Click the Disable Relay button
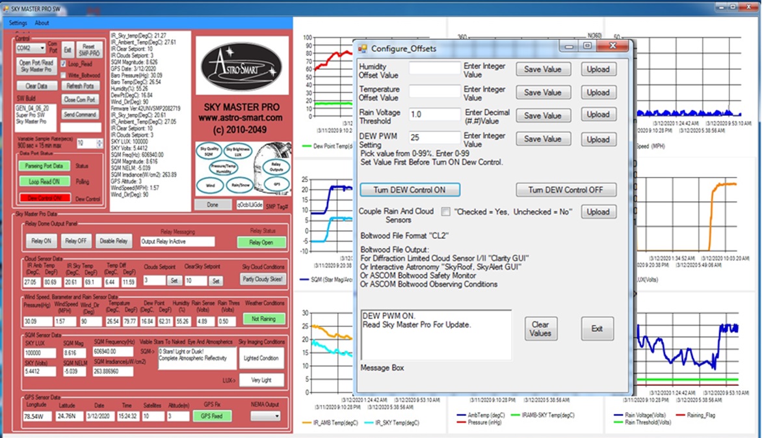This screenshot has height=438, width=762. coord(113,241)
